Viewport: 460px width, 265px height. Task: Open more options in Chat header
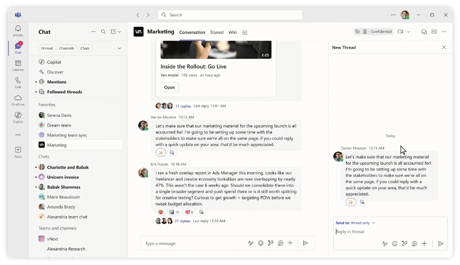coord(93,32)
